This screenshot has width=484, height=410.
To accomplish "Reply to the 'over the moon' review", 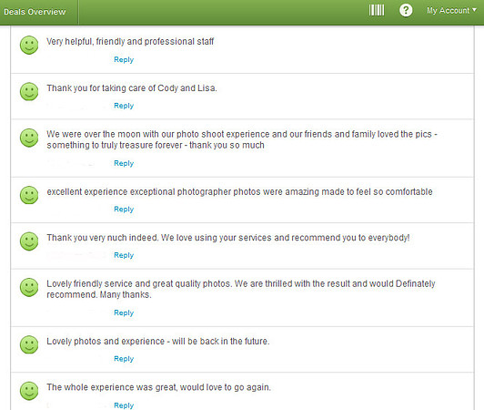I will pos(124,163).
